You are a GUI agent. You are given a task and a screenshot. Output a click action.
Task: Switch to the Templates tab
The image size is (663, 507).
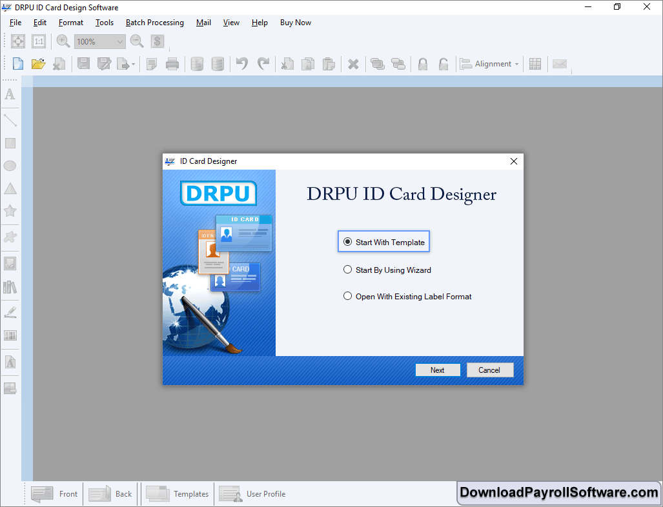pyautogui.click(x=178, y=494)
